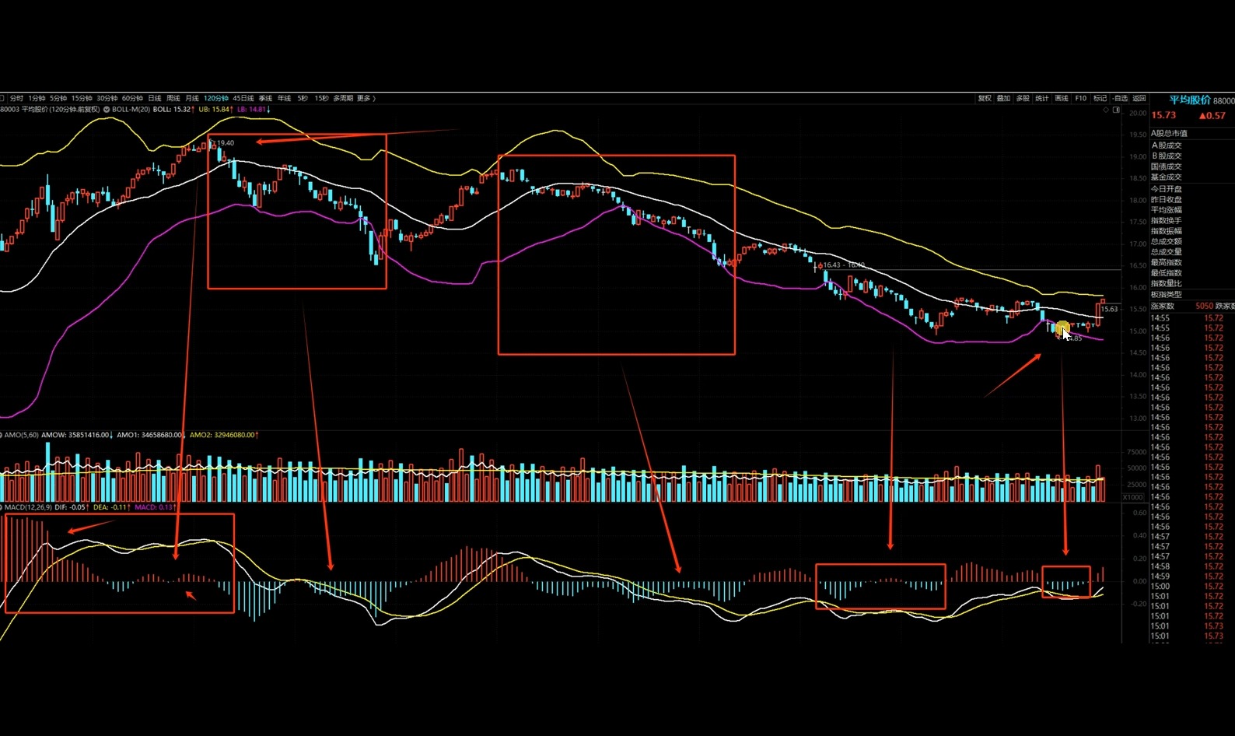Screen dimensions: 1235x736
Task: Switch to 季线 quarterly chart
Action: click(x=265, y=98)
